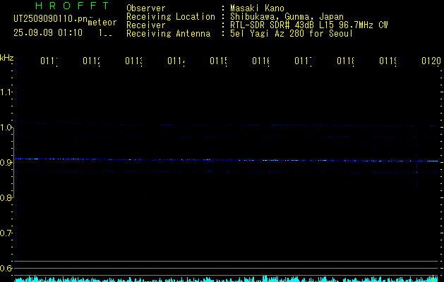Click the Receiving Antenna label
444x282 pixels.
click(x=169, y=34)
